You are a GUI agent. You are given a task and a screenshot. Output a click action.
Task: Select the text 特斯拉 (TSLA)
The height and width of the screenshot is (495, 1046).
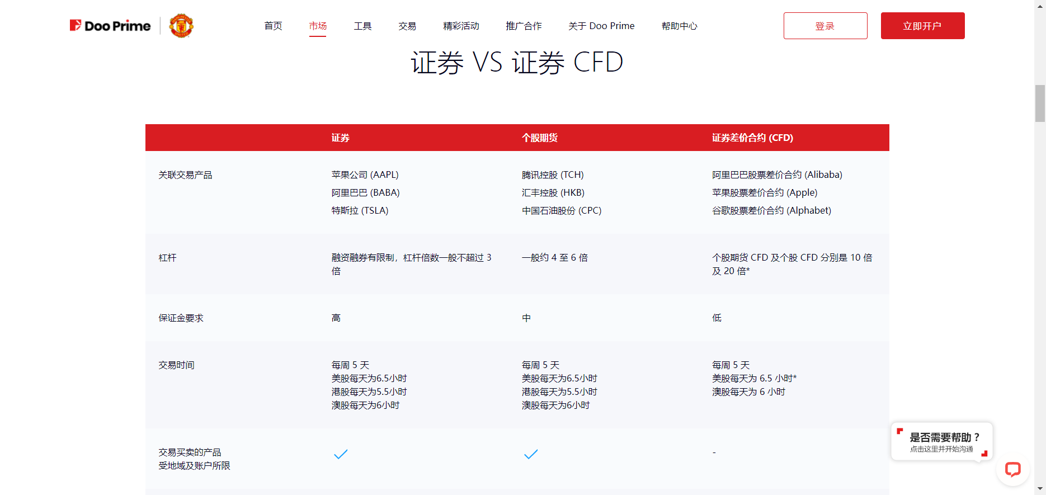click(360, 211)
